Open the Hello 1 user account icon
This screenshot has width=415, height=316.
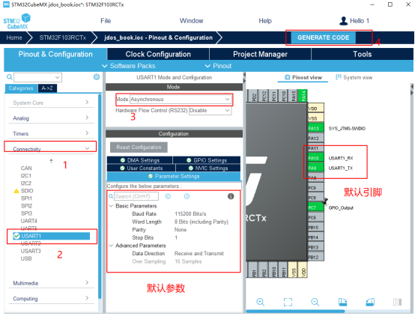click(343, 21)
